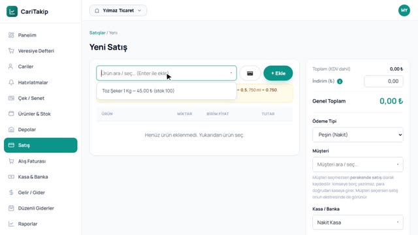
Task: Open the MY user avatar
Action: [404, 10]
